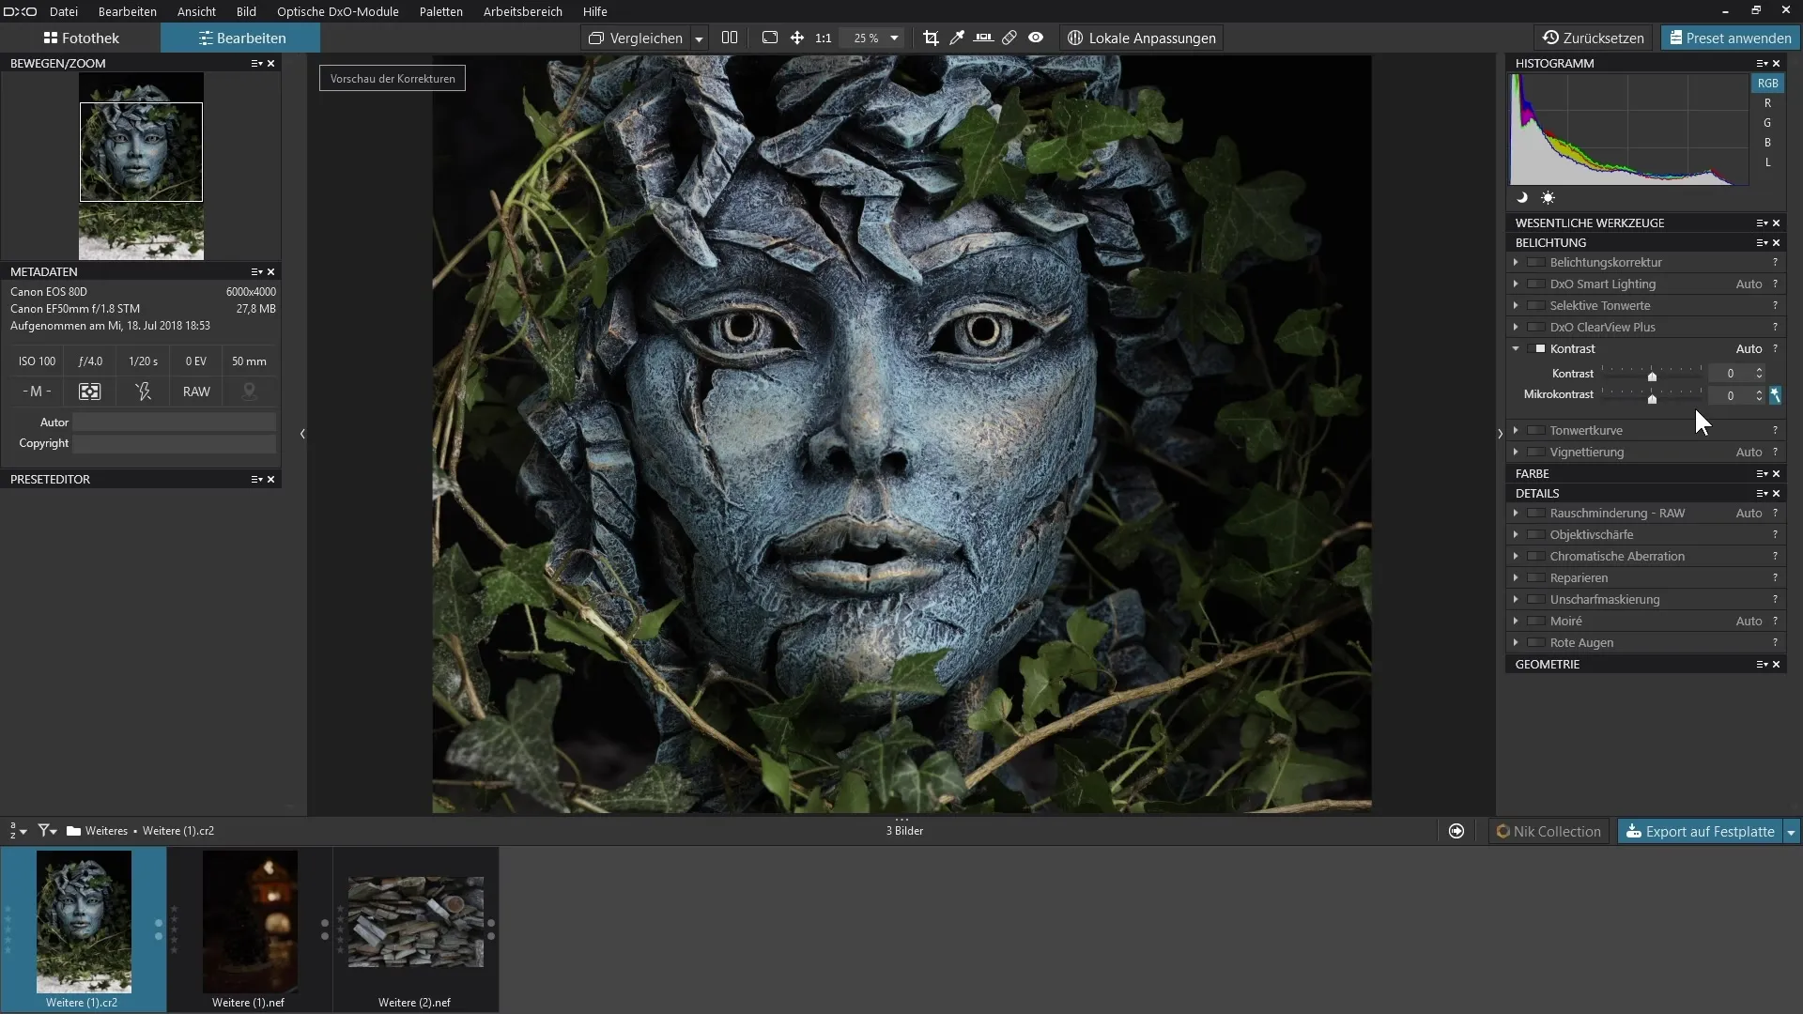
Task: Open help for Belichtungskorrektur
Action: click(x=1775, y=262)
